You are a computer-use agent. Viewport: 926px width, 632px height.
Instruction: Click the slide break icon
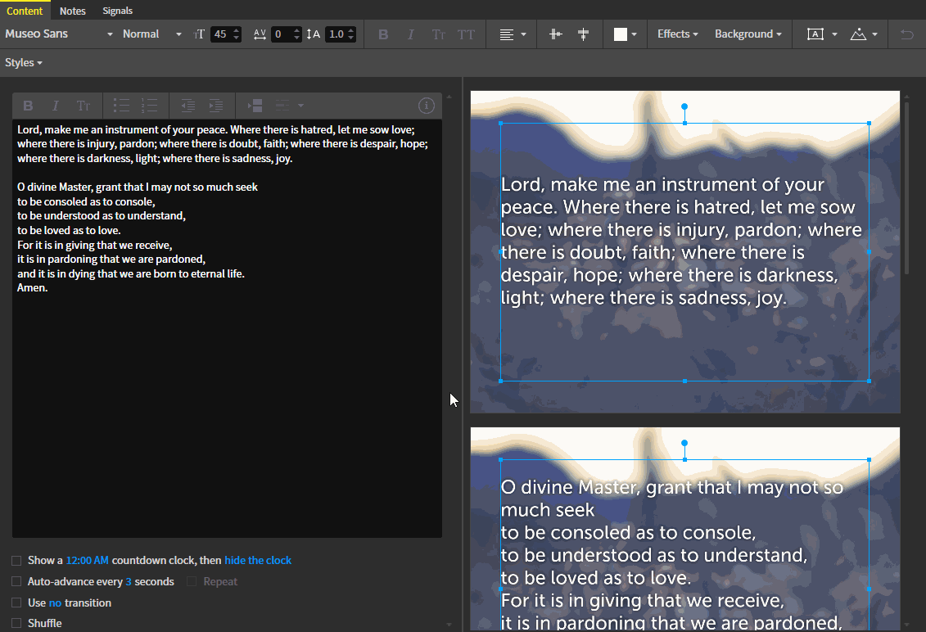coord(255,106)
